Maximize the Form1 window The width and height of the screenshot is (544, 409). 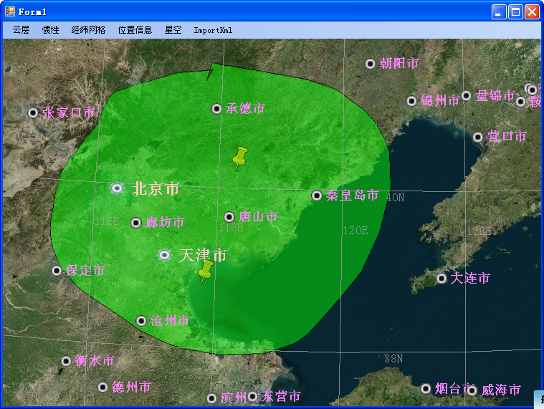(515, 11)
